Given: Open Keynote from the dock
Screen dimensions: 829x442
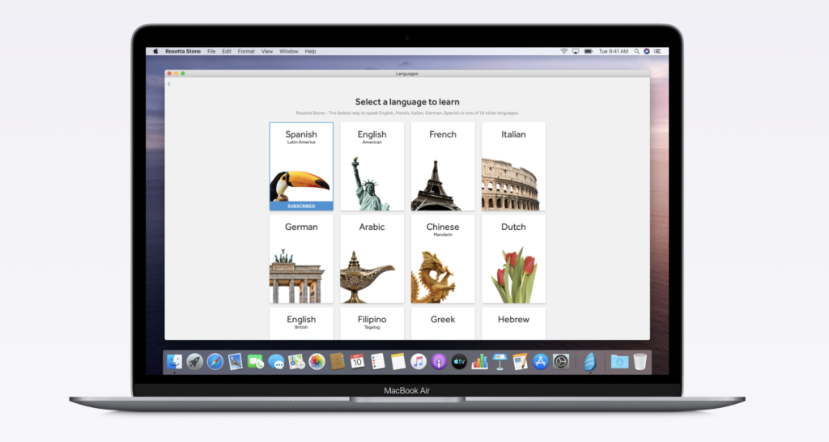Looking at the screenshot, I should click(500, 362).
